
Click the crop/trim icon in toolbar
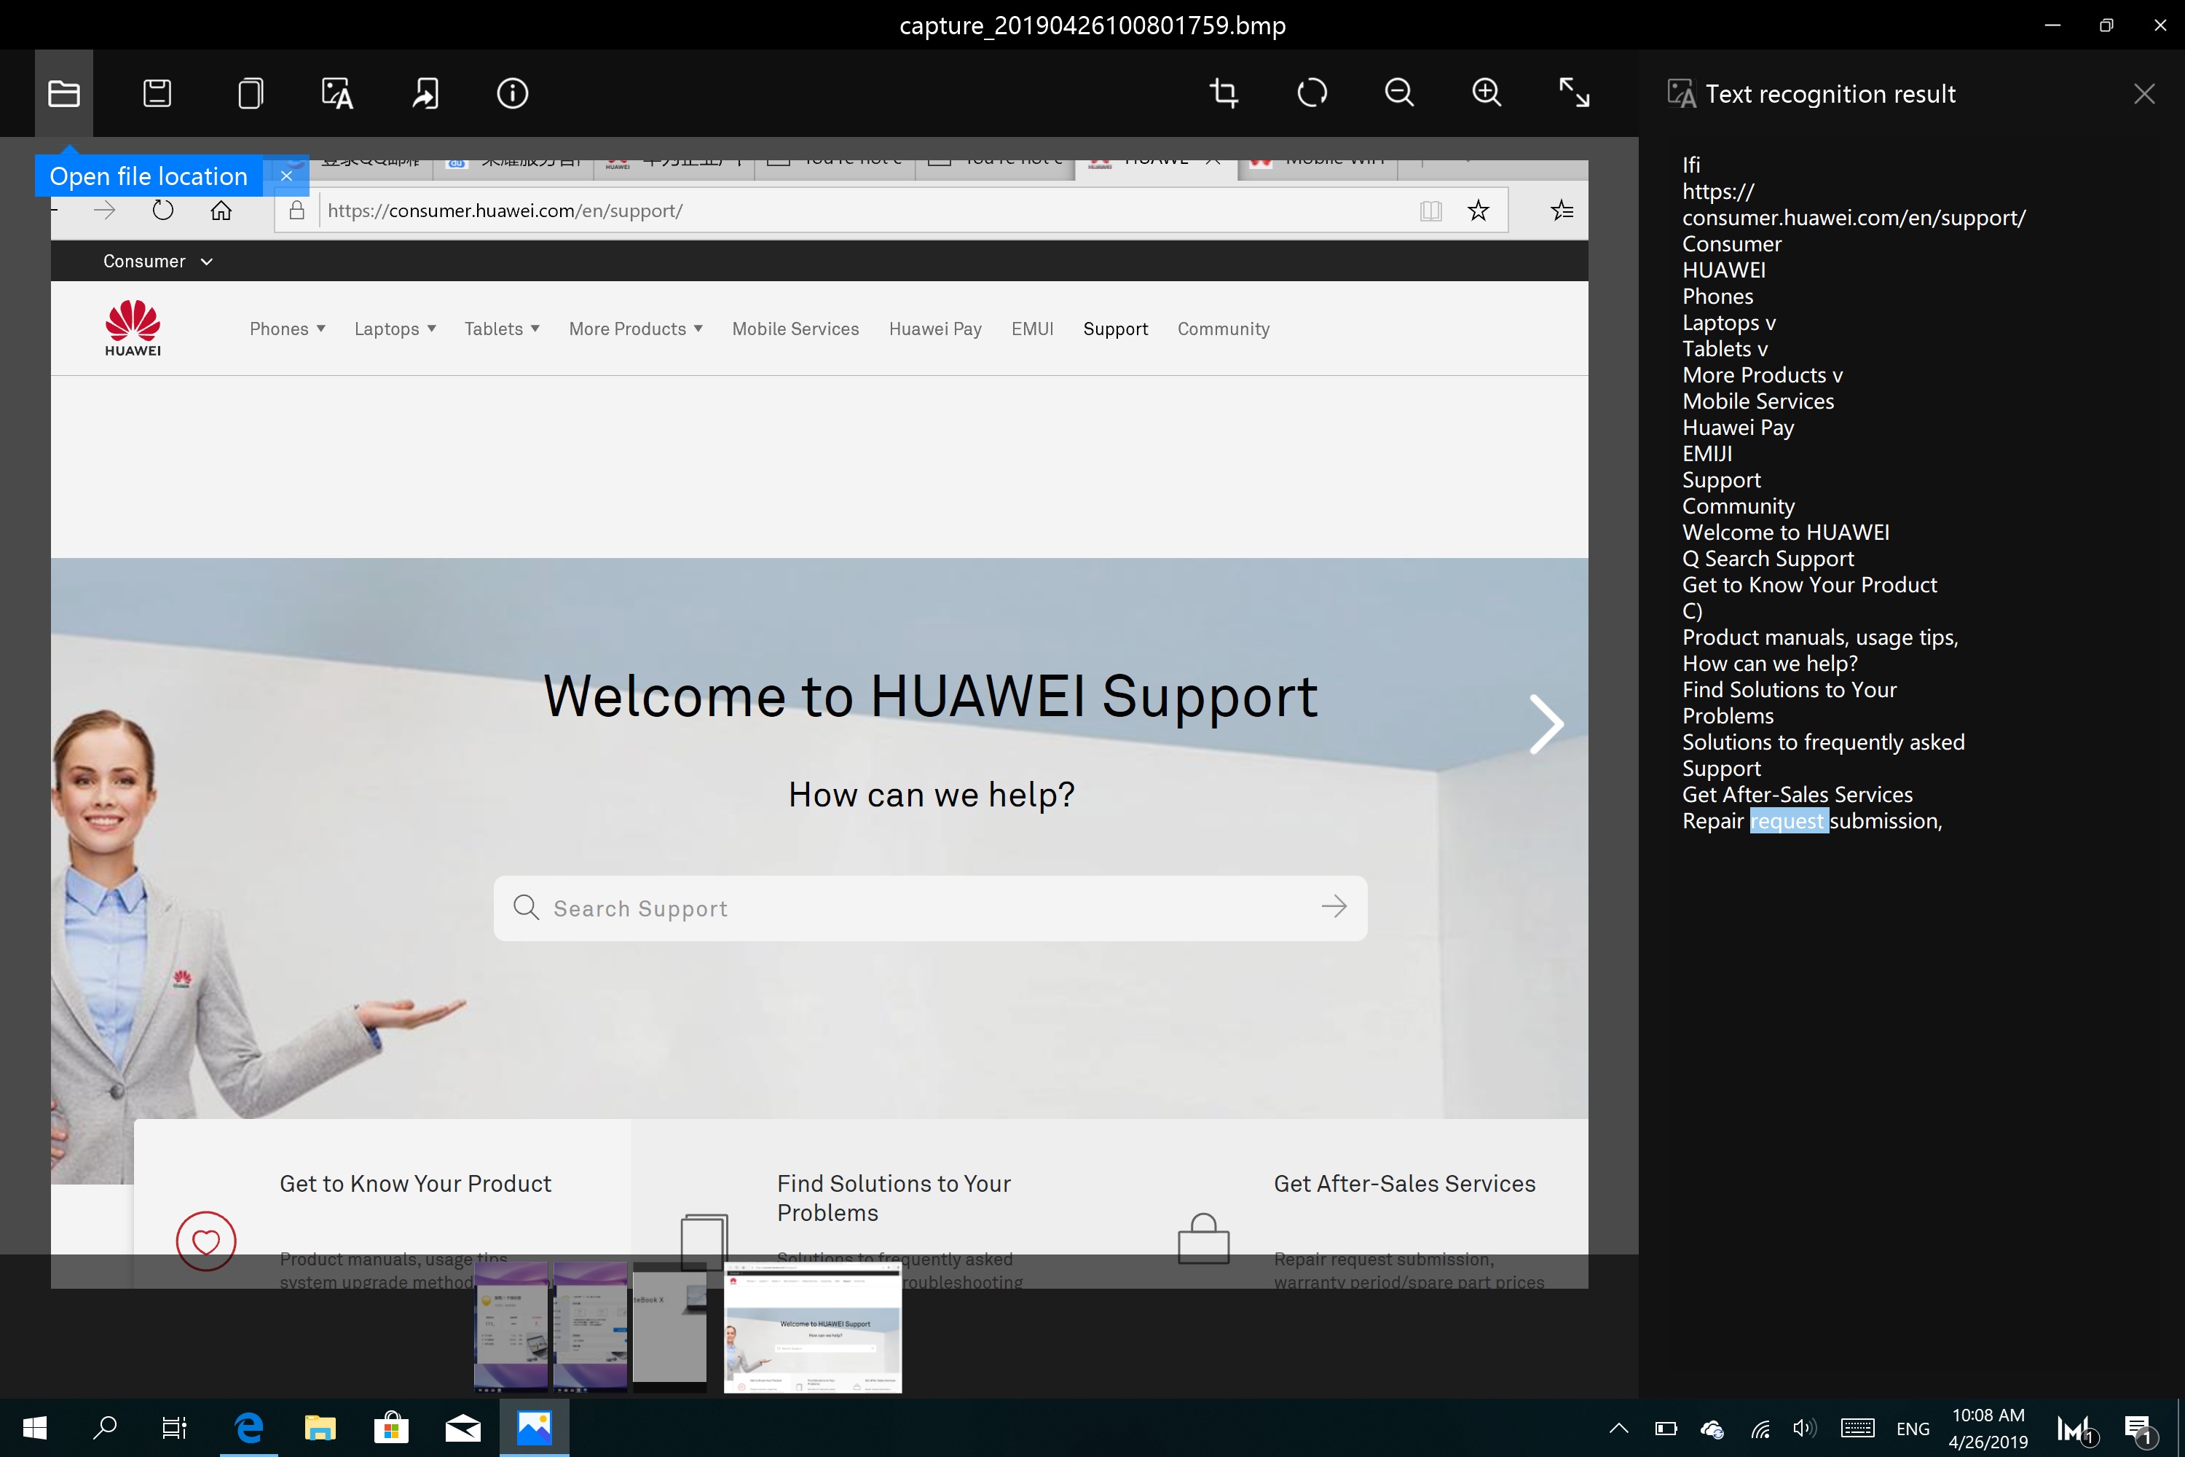coord(1224,93)
